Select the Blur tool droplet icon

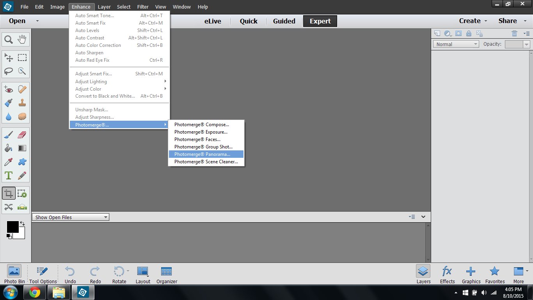[9, 116]
